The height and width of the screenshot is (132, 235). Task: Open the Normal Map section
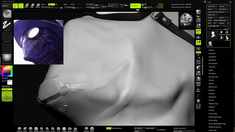213,120
